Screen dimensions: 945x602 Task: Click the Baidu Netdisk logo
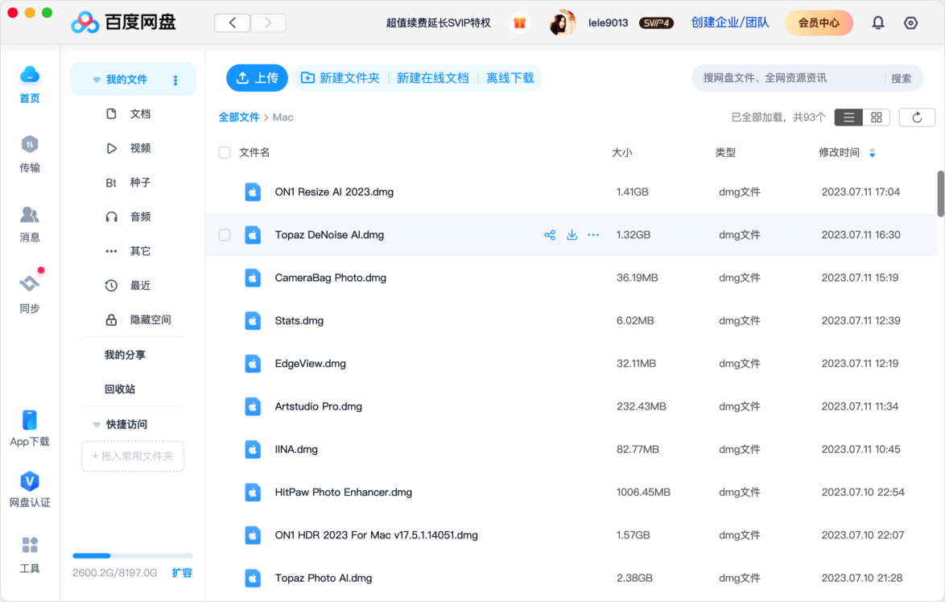tap(123, 23)
